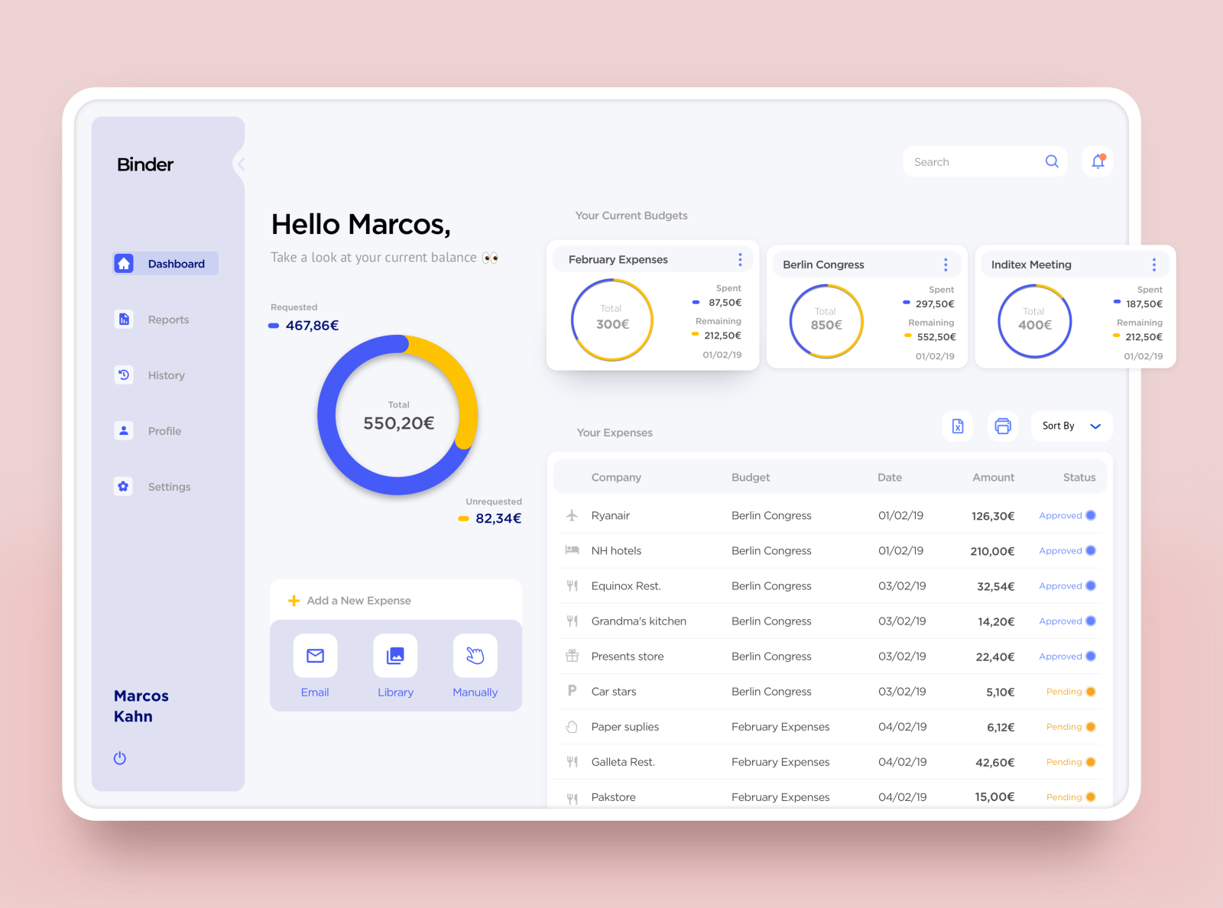Screen dimensions: 1223x908
Task: Click Add a New Expense
Action: [x=358, y=600]
